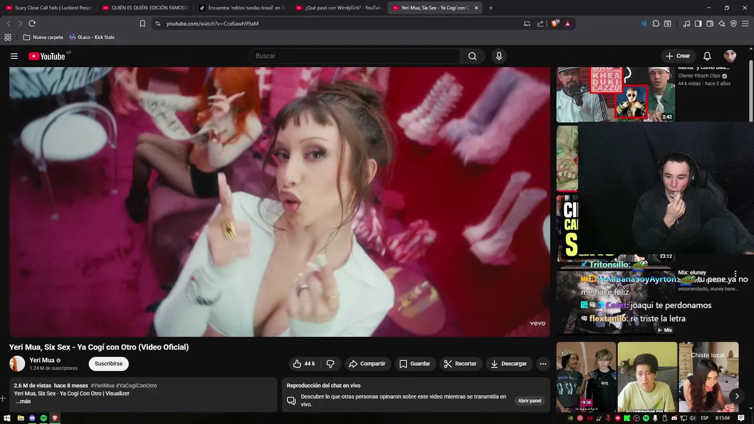Screen dimensions: 754x424
Task: Open the extensions puzzle icon
Action: [x=656, y=24]
